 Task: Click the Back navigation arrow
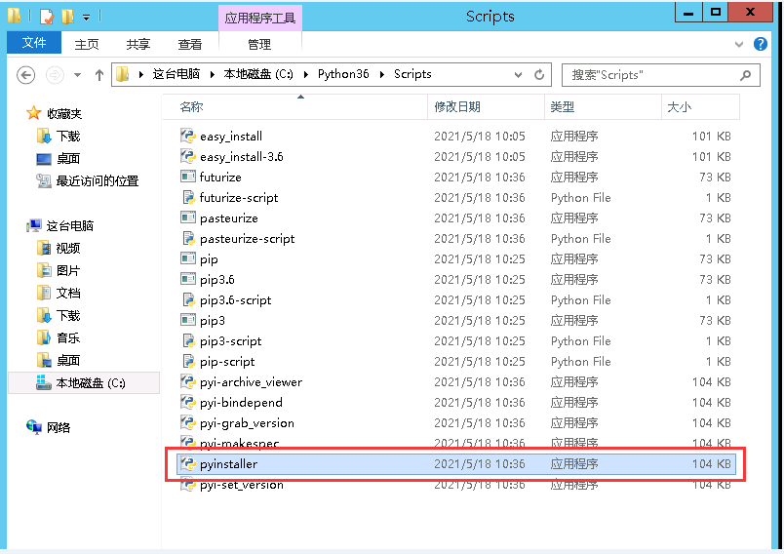pyautogui.click(x=26, y=75)
